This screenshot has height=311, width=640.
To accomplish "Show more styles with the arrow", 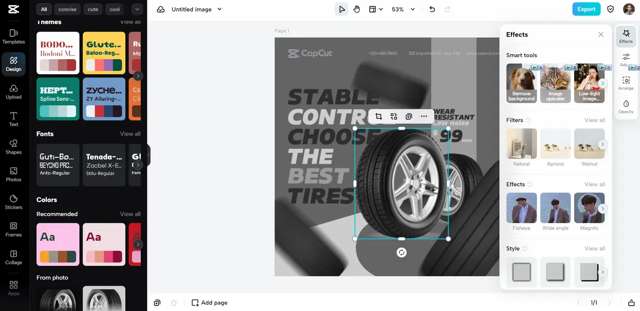I will pos(602,272).
